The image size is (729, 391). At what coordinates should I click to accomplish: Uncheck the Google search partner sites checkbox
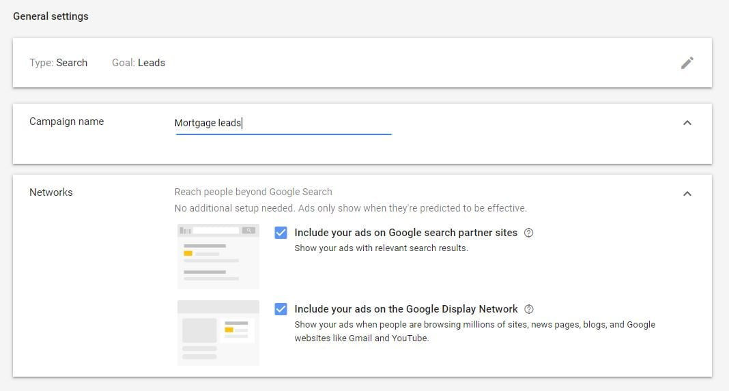pos(281,233)
